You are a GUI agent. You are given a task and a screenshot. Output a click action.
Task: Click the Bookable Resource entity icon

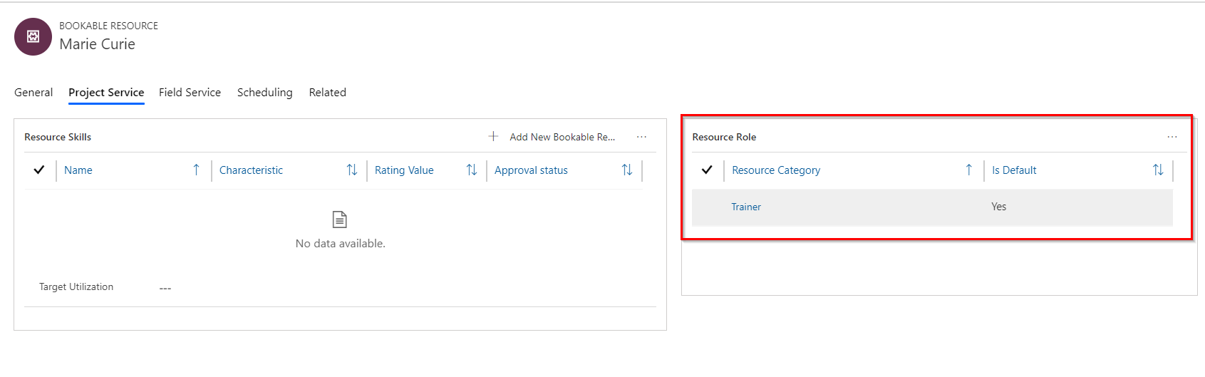click(x=33, y=37)
